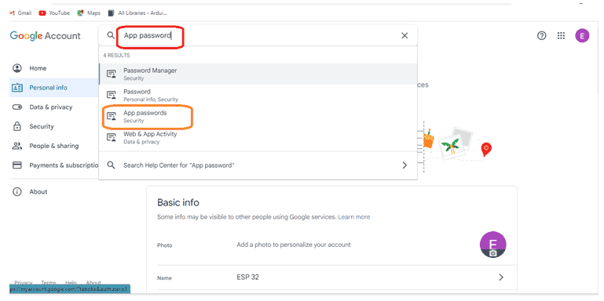Click the Payments credit card icon
Screen dimensions: 604x301
coord(17,165)
